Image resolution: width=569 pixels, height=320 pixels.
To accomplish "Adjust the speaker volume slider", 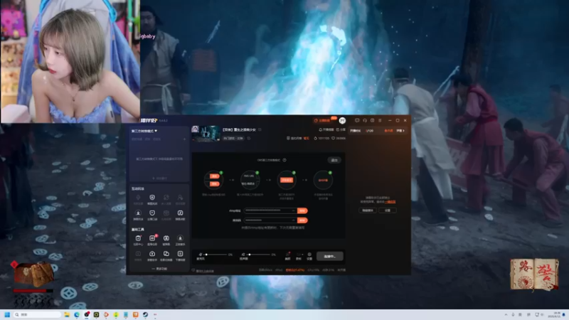I will click(259, 255).
